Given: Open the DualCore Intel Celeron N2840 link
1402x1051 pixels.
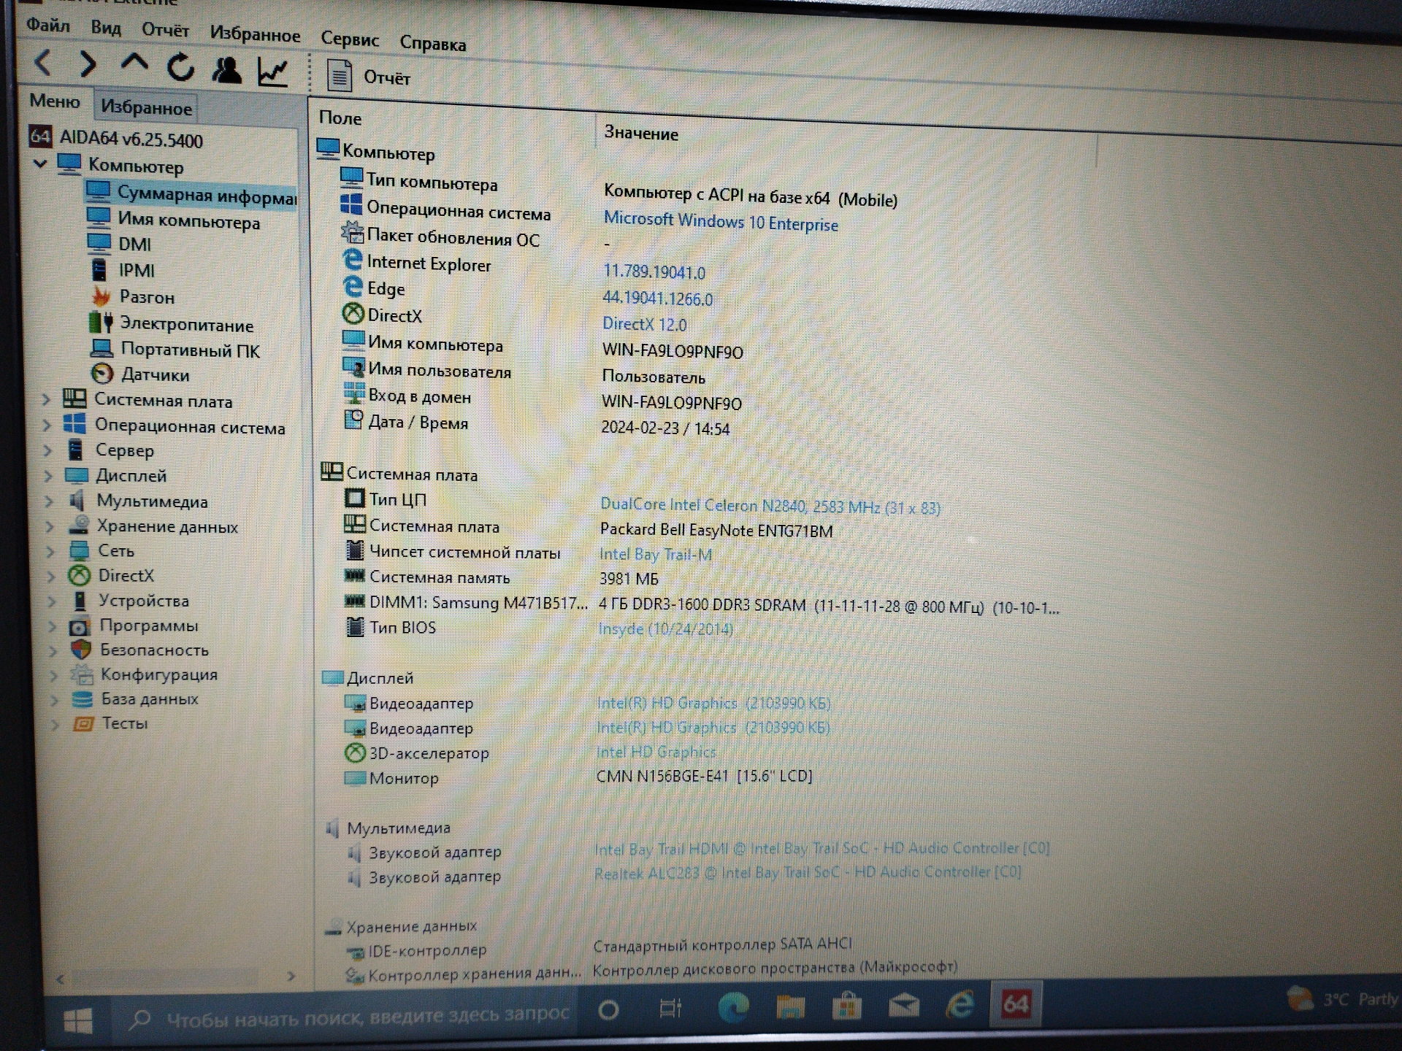Looking at the screenshot, I should click(x=770, y=506).
